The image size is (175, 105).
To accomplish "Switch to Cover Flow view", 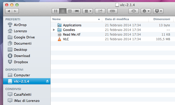I will click(77, 11).
